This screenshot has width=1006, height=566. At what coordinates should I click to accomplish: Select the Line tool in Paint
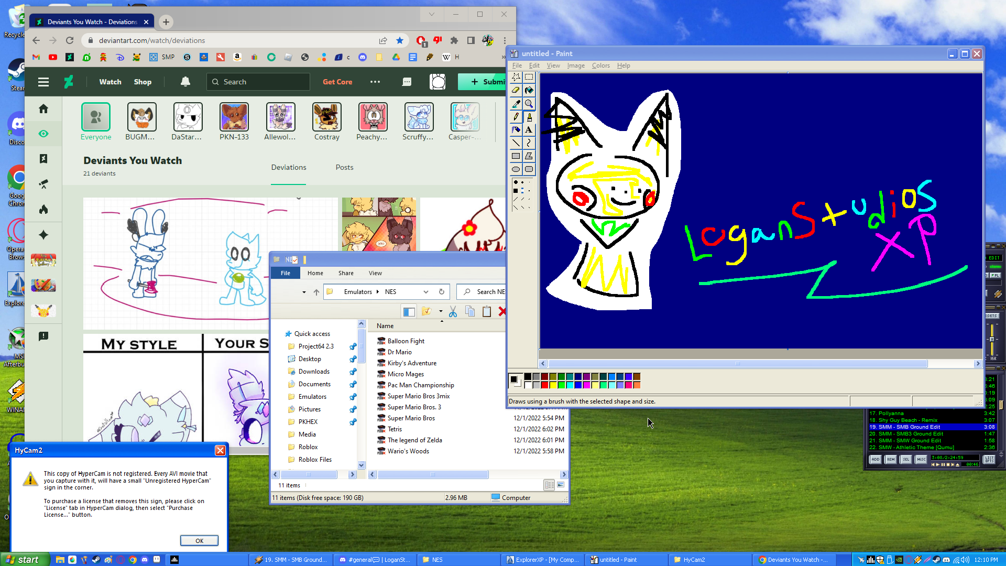click(516, 143)
